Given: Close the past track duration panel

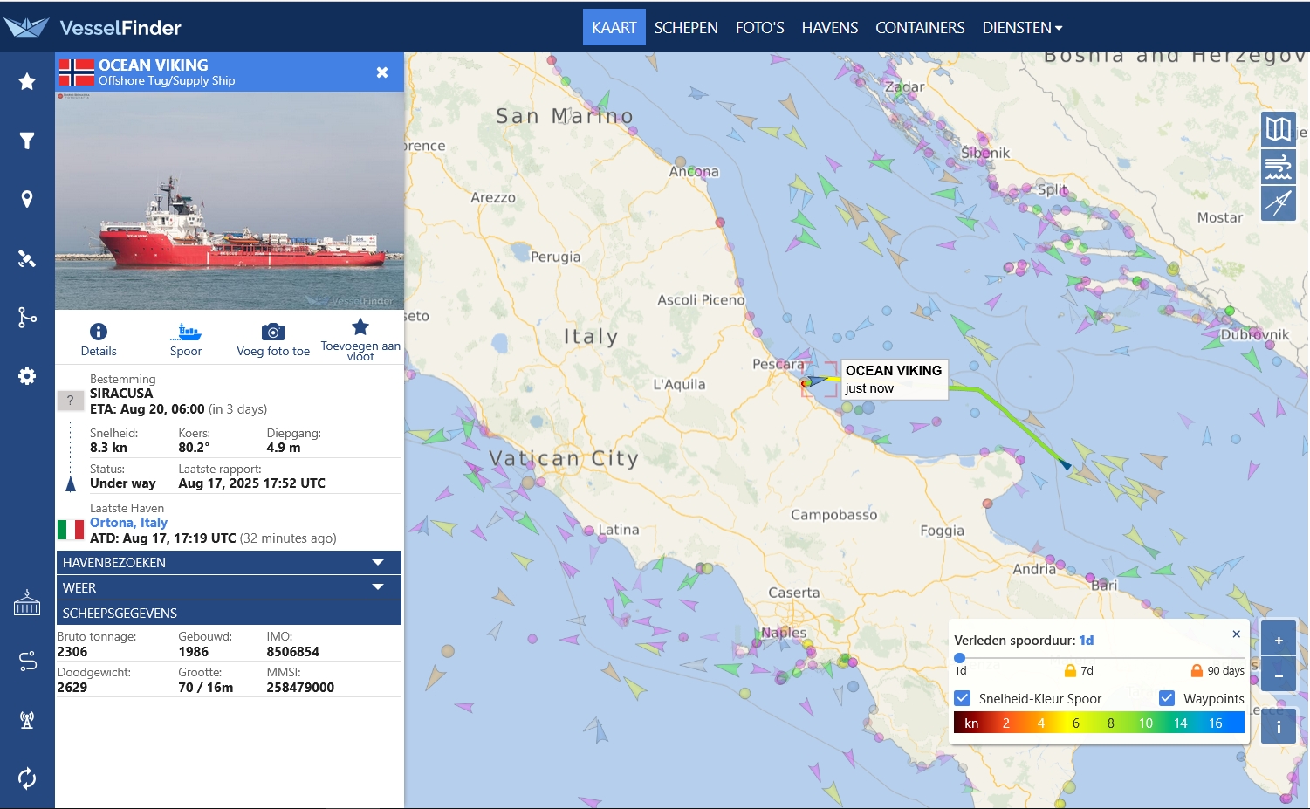Looking at the screenshot, I should click(1236, 634).
